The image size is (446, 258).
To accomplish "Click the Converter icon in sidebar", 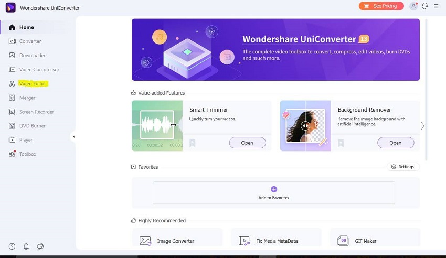I will [12, 41].
